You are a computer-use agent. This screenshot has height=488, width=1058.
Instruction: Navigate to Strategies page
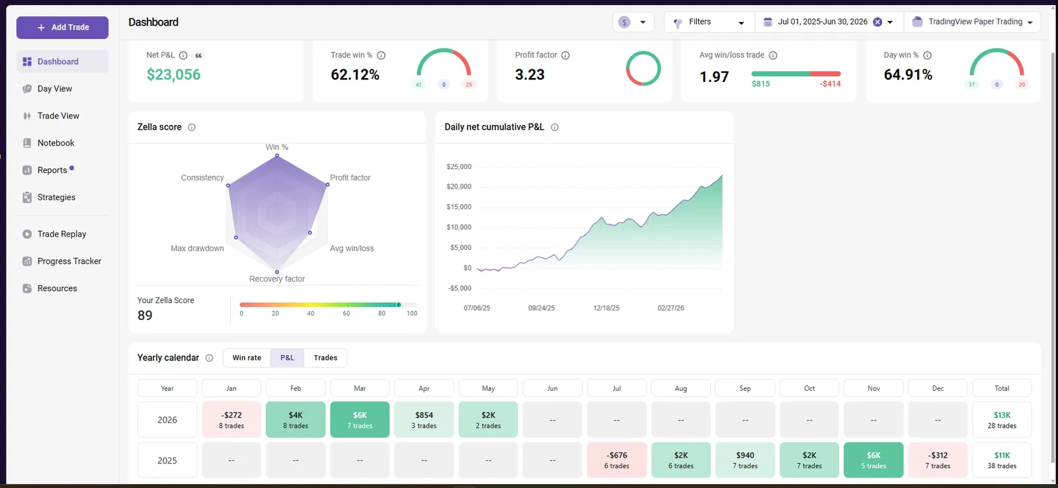coord(62,197)
